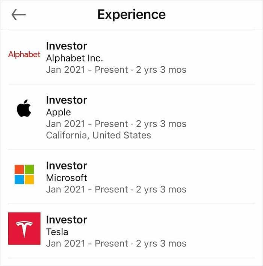Tap the back arrow icon
This screenshot has height=266, width=263.
19,15
